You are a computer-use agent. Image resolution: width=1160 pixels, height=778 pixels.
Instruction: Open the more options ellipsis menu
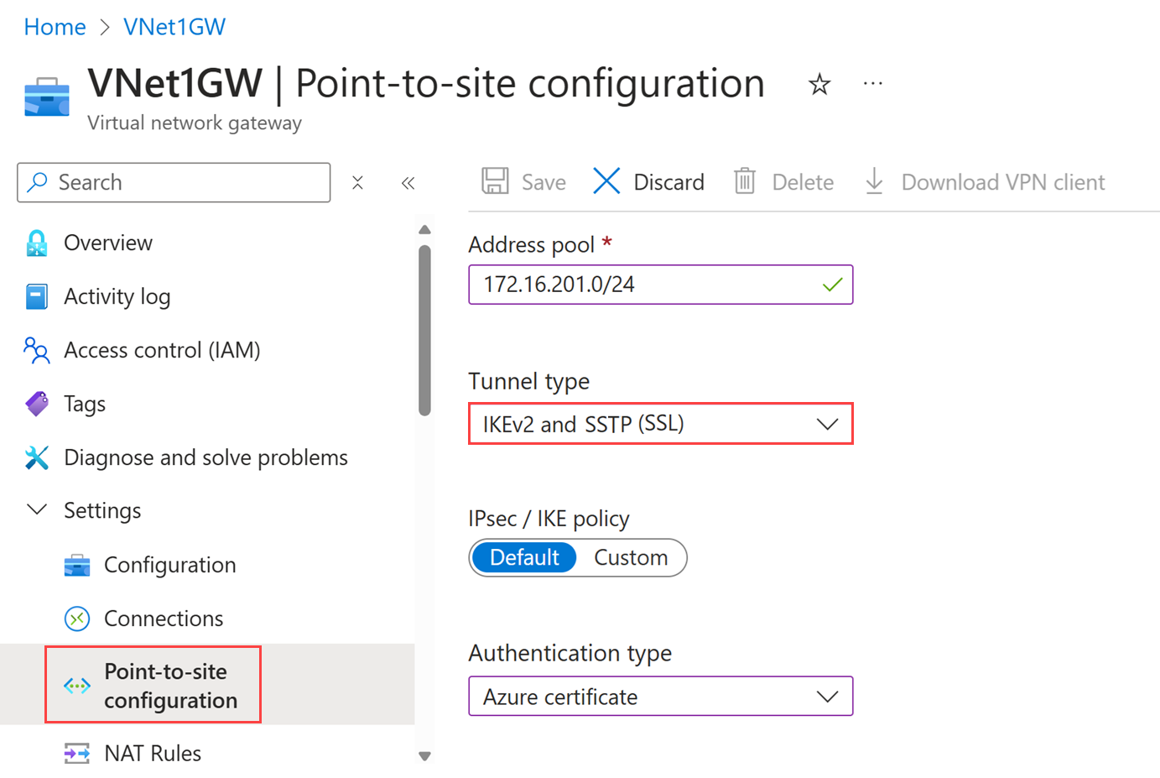click(873, 84)
